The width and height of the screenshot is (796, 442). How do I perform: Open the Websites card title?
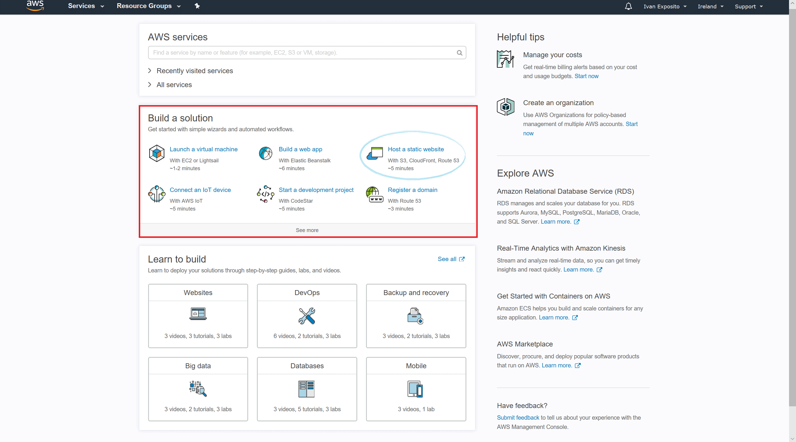(x=198, y=293)
